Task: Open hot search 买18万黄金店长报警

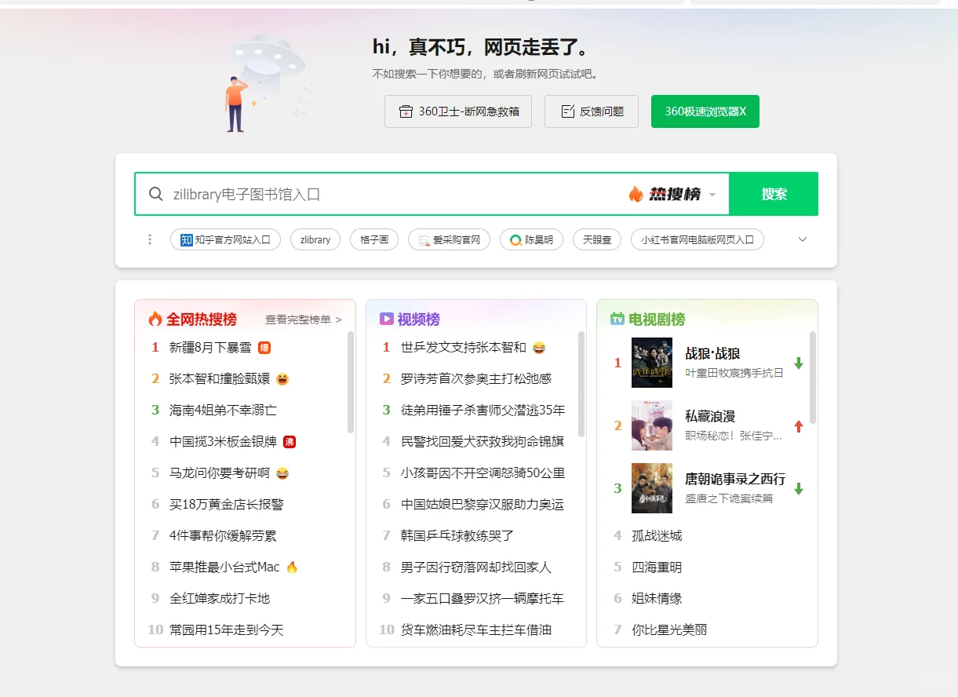Action: 227,504
